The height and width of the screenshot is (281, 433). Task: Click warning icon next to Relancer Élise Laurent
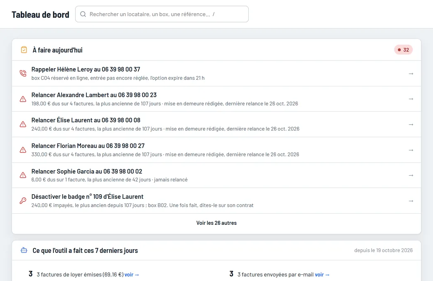click(23, 124)
